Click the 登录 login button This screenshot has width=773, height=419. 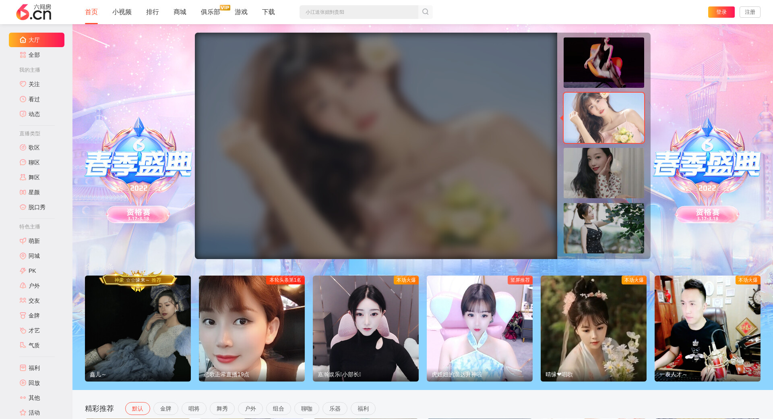721,12
